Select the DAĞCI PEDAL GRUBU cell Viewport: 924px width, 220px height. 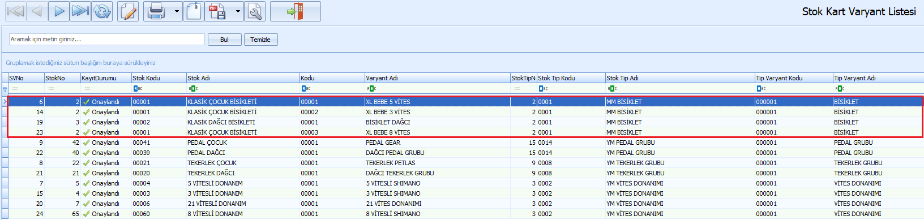pos(437,153)
